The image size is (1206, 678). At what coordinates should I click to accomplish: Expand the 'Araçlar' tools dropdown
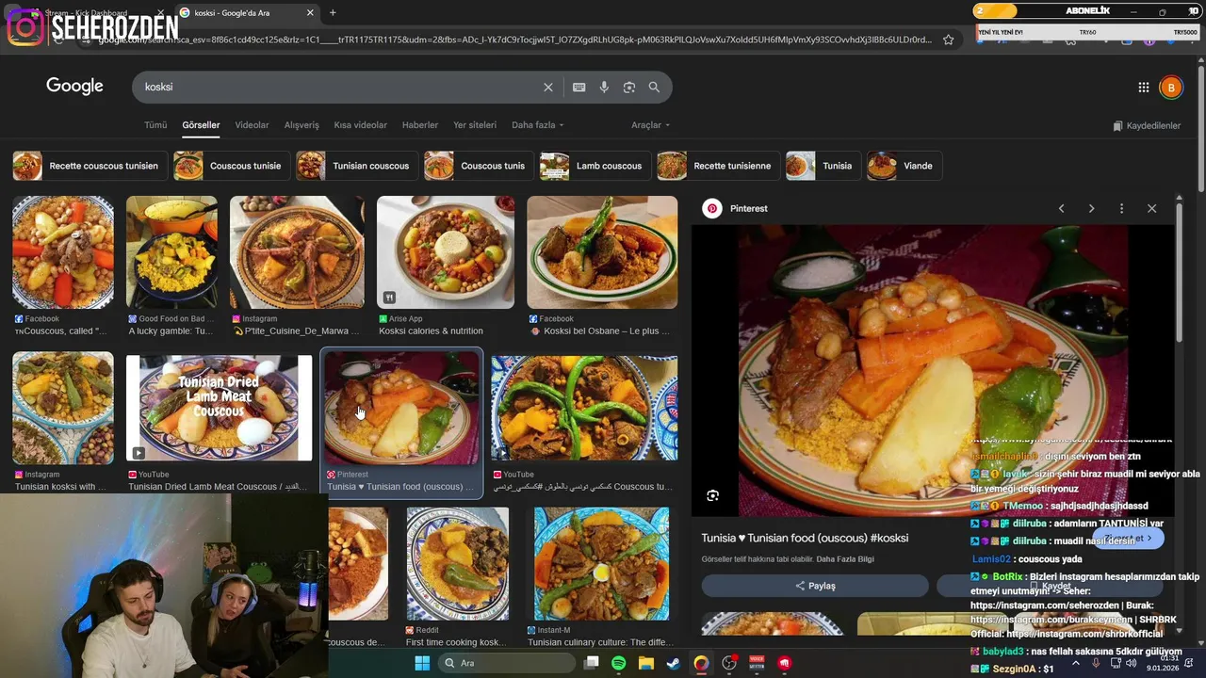[x=650, y=125]
